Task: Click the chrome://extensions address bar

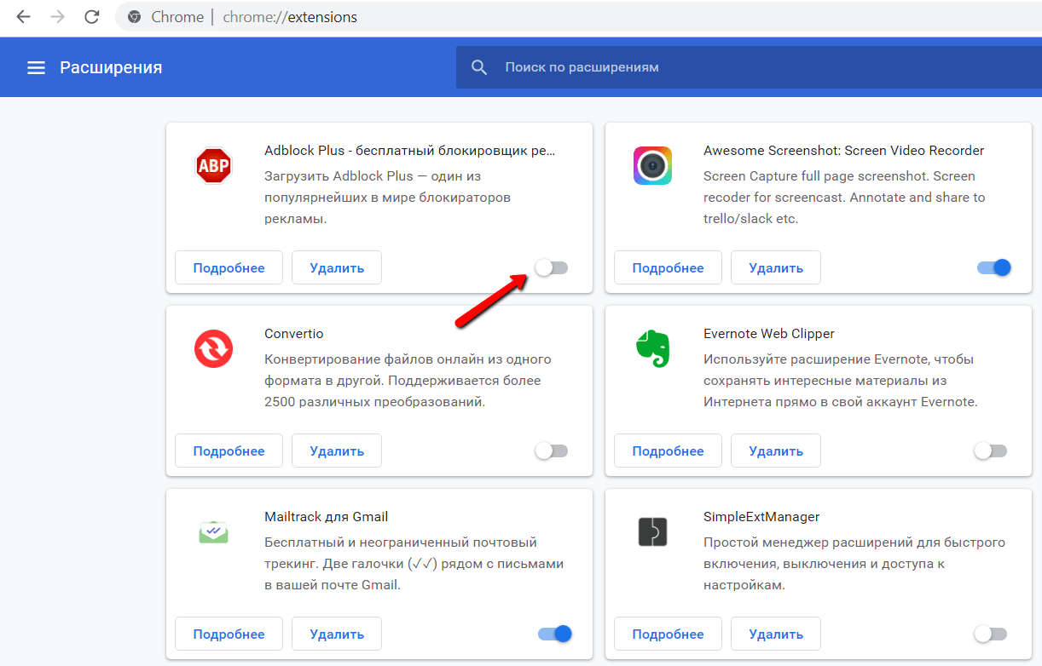Action: coord(578,17)
